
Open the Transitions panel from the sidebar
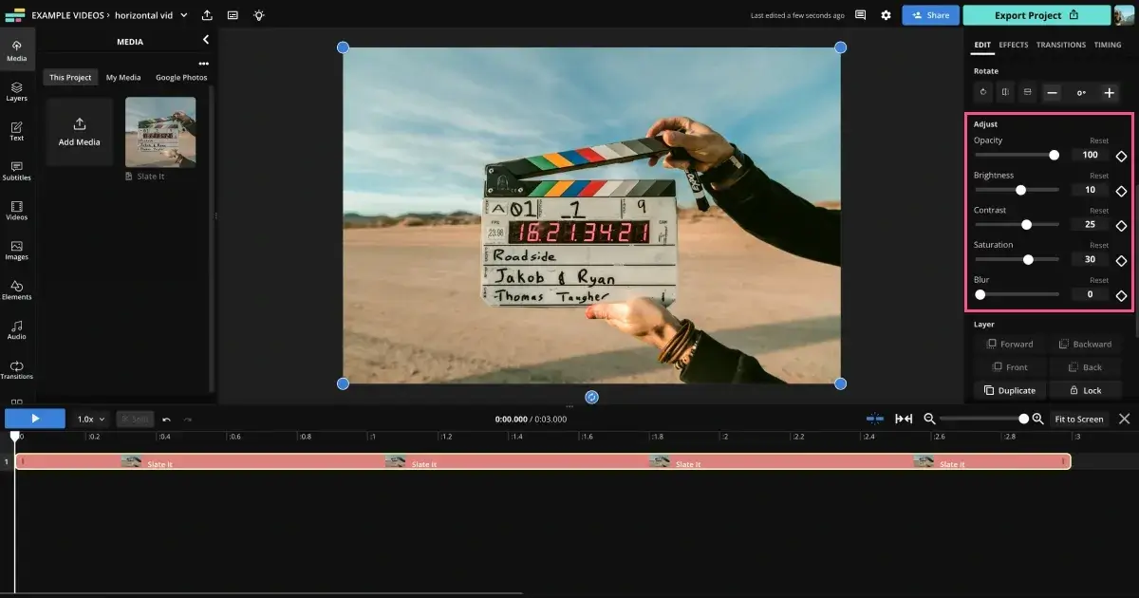tap(16, 370)
